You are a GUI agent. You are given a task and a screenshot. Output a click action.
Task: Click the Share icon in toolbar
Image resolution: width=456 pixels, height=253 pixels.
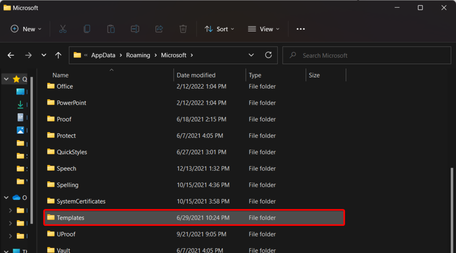tap(159, 29)
